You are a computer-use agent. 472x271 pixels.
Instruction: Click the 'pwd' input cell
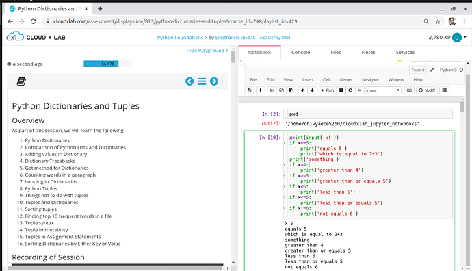pyautogui.click(x=367, y=114)
